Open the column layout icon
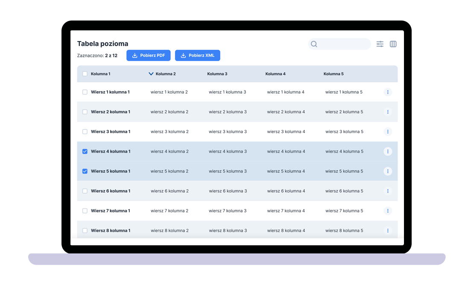 393,44
